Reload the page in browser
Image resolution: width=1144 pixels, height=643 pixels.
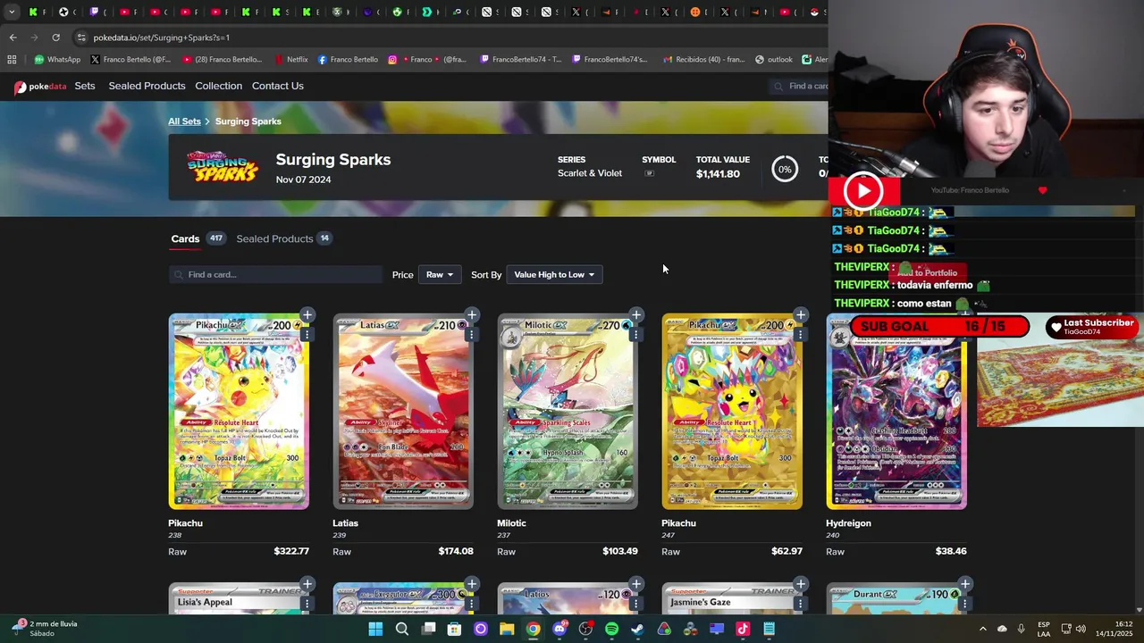tap(55, 38)
